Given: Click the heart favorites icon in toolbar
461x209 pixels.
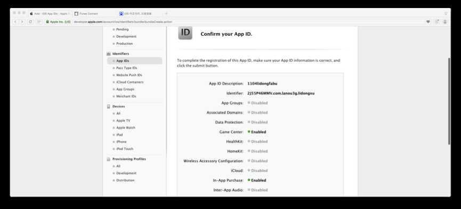Looking at the screenshot, I should coord(428,22).
